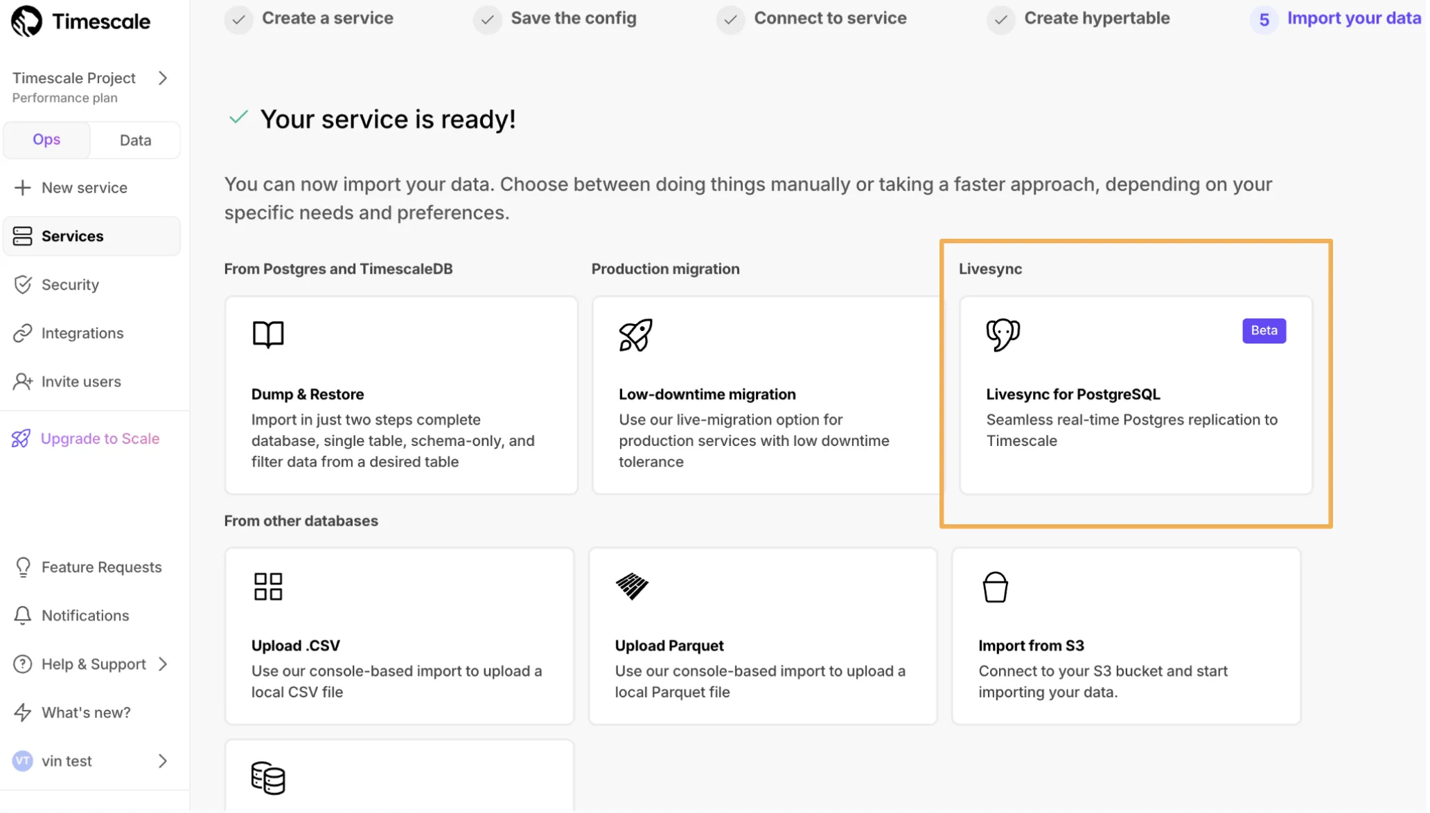Open What's new? in the sidebar
Image resolution: width=1430 pixels, height=813 pixels.
coord(91,713)
